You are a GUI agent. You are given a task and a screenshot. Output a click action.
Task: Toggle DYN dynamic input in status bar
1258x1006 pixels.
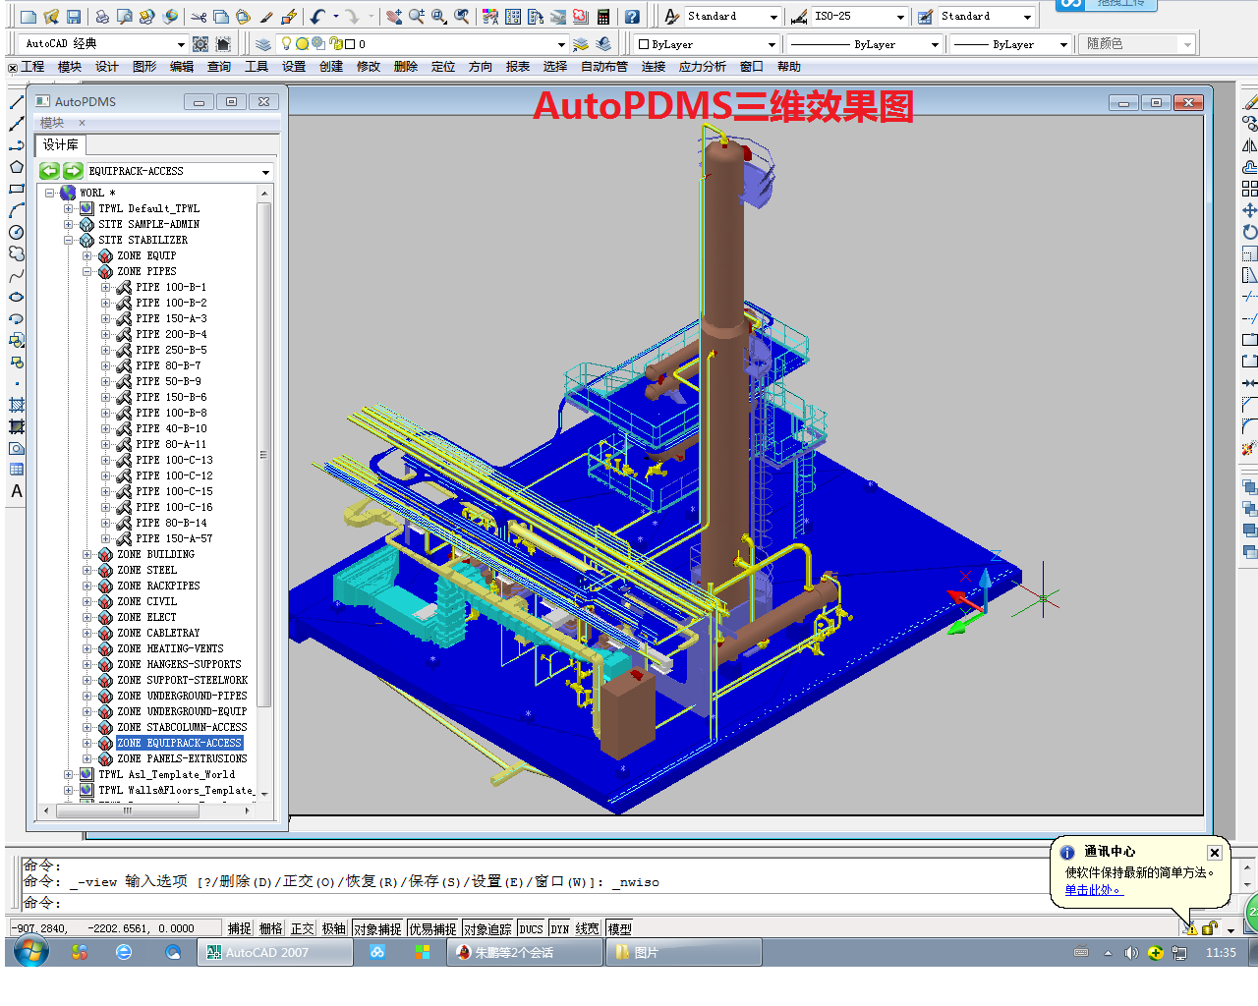point(560,928)
